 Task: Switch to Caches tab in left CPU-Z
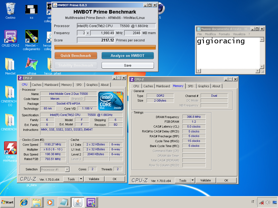coord(37,85)
